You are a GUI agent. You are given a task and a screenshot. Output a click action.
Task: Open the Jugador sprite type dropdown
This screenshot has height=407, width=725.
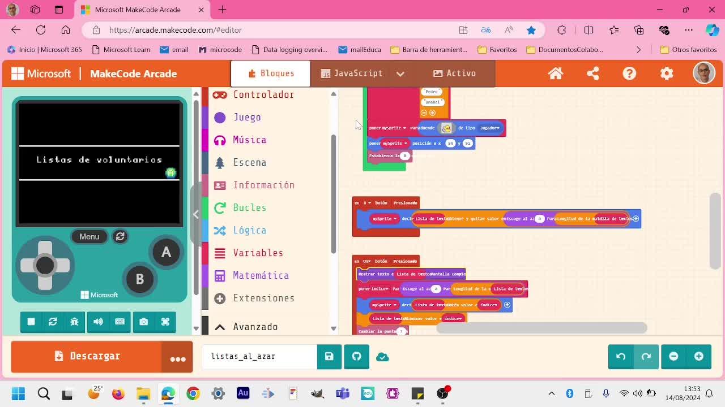coord(490,128)
